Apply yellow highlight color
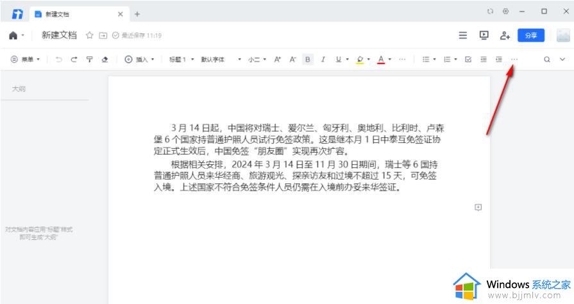Viewport: 574px width, 304px height. tap(360, 60)
